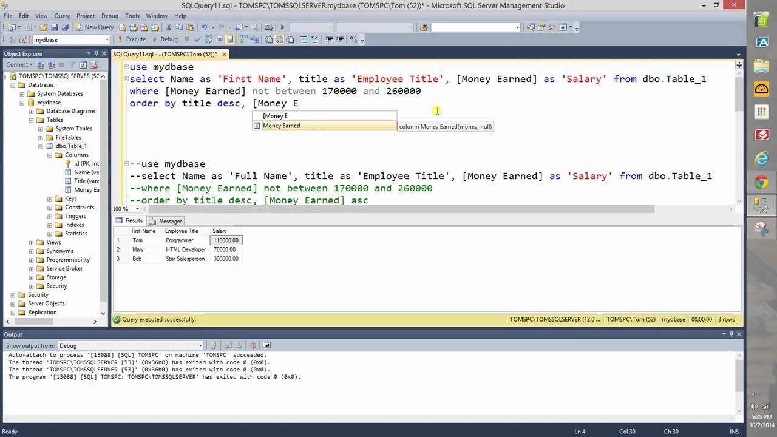Open the Window menu
Viewport: 777px width, 437px height.
[x=157, y=16]
